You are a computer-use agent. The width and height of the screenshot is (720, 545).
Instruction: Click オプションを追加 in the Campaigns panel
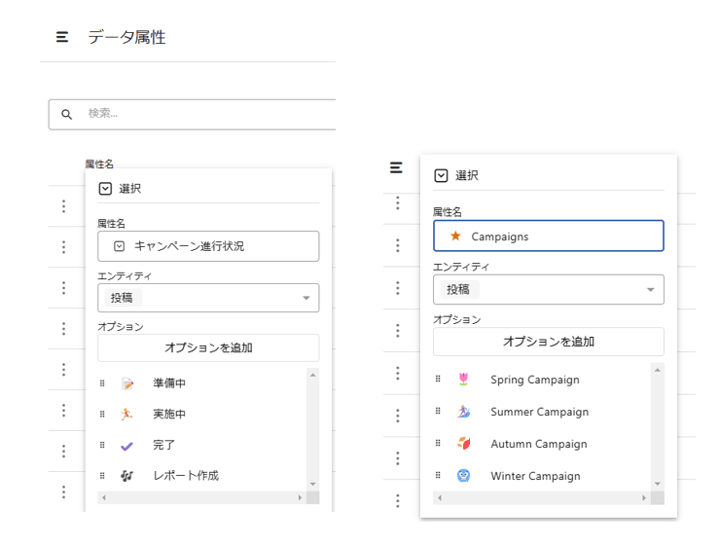548,342
